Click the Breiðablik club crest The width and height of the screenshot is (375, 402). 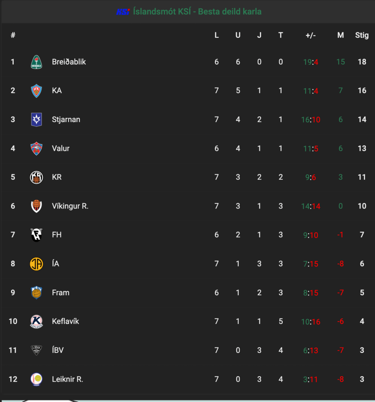(x=37, y=62)
